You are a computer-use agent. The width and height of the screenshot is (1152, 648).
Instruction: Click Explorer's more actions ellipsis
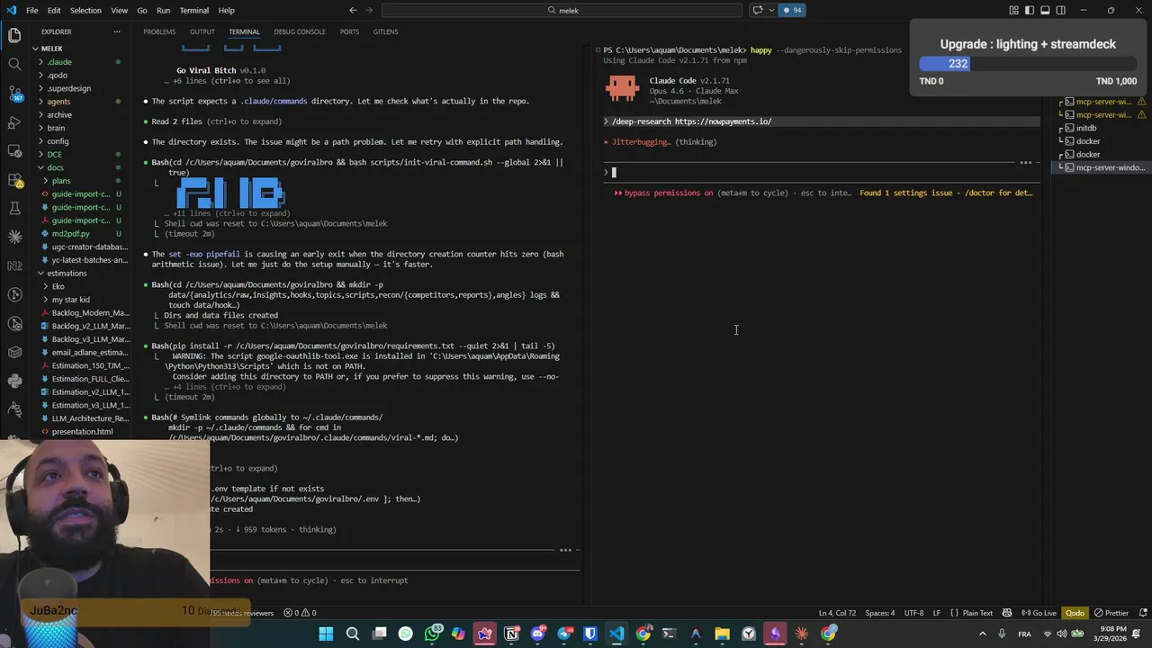click(116, 31)
